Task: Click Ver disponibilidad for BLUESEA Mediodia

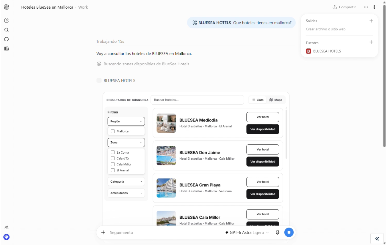Action: [263, 129]
